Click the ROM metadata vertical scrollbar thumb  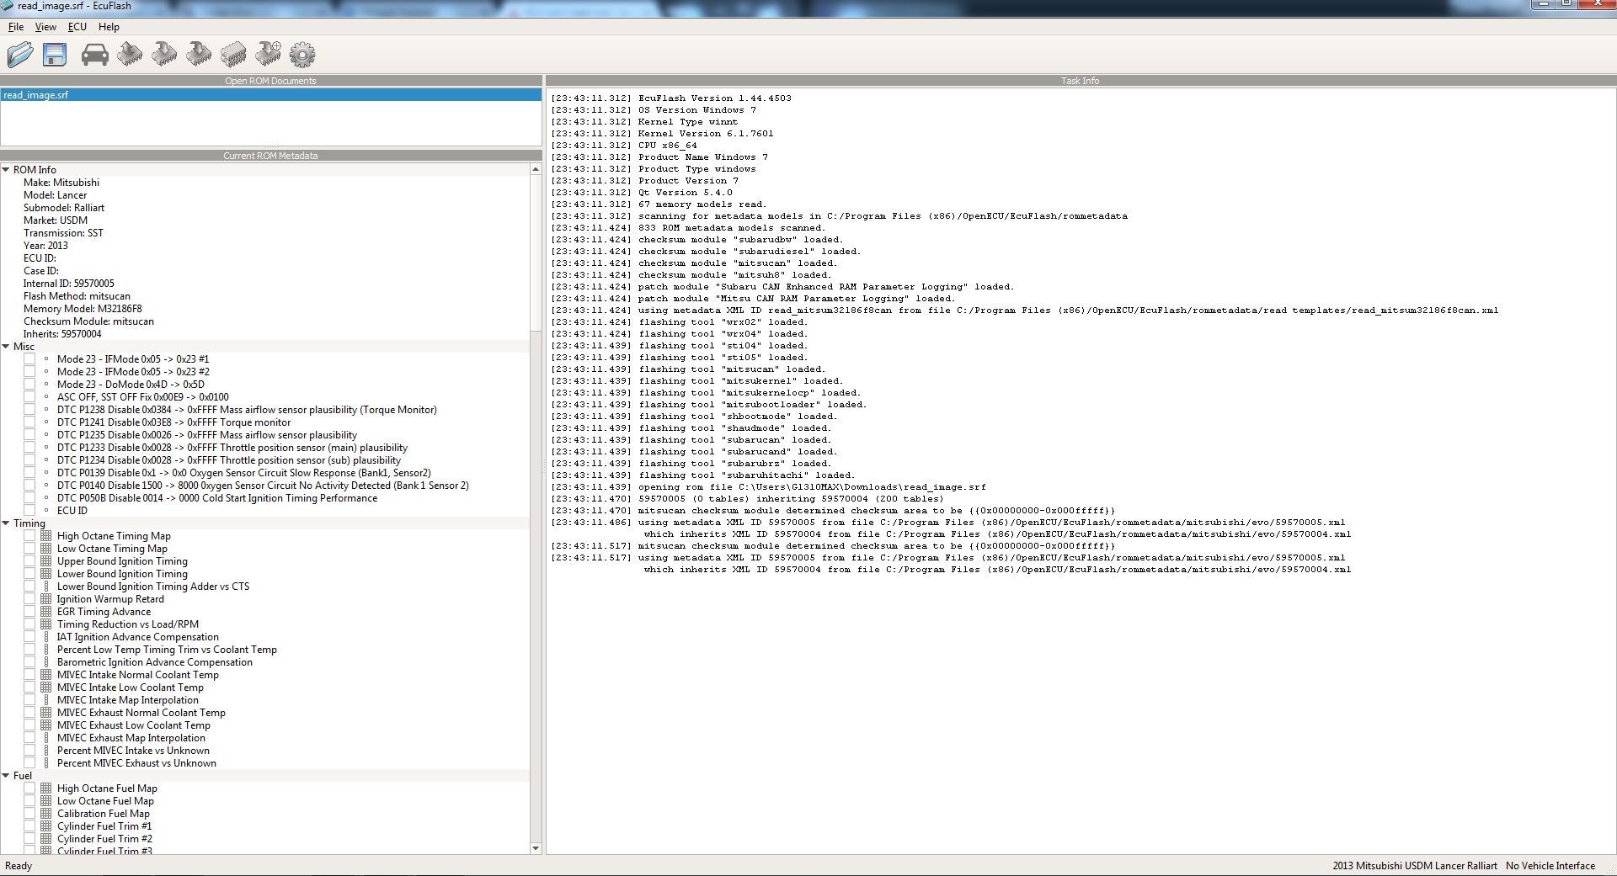(536, 252)
